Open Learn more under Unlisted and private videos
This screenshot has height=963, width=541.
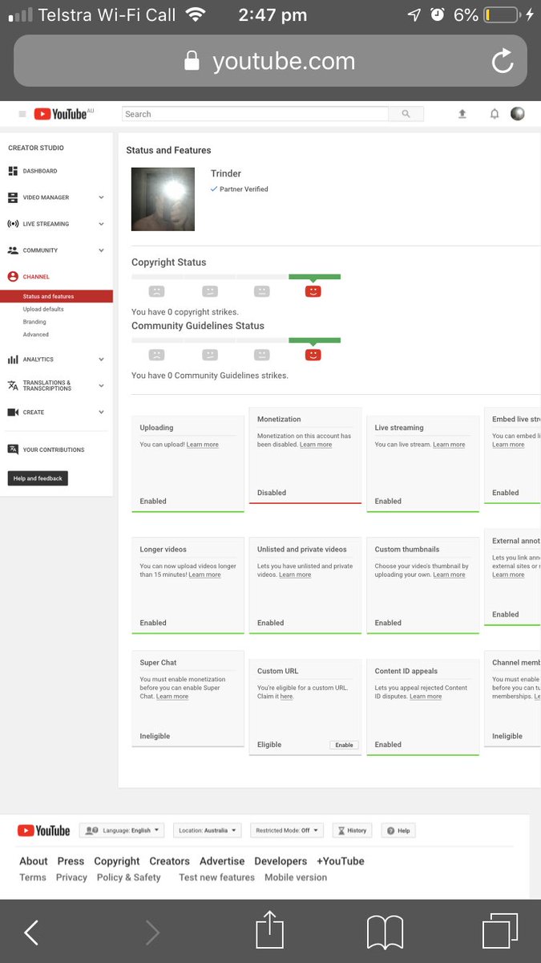(295, 575)
